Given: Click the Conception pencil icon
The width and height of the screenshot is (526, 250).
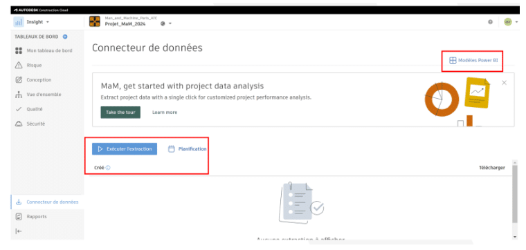Looking at the screenshot, I should [x=19, y=80].
